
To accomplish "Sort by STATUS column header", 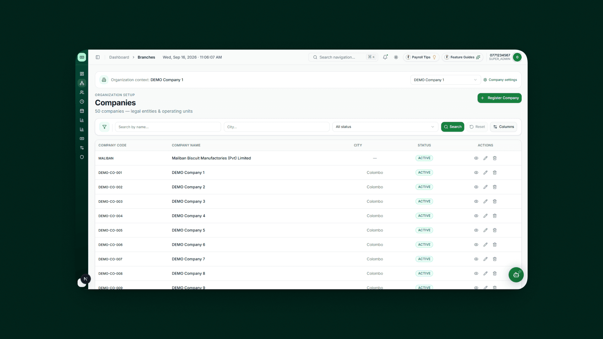I will tap(424, 145).
